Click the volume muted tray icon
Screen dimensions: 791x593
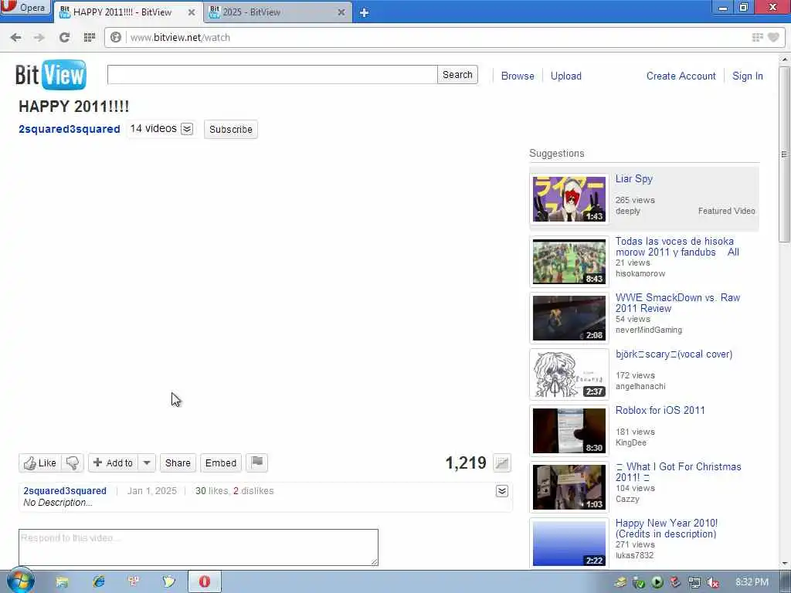pyautogui.click(x=713, y=582)
